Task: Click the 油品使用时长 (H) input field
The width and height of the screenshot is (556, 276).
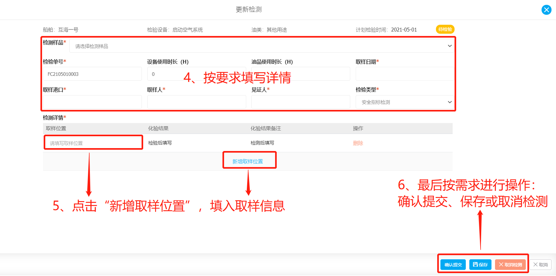Action: pyautogui.click(x=301, y=74)
